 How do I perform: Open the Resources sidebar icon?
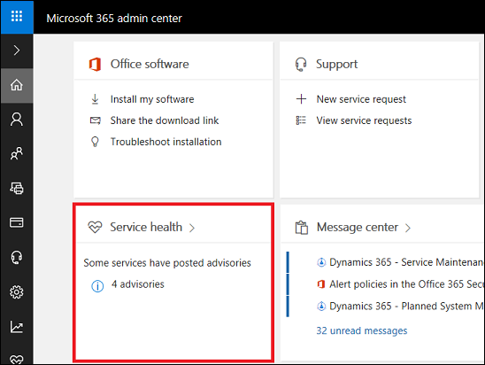[x=17, y=188]
